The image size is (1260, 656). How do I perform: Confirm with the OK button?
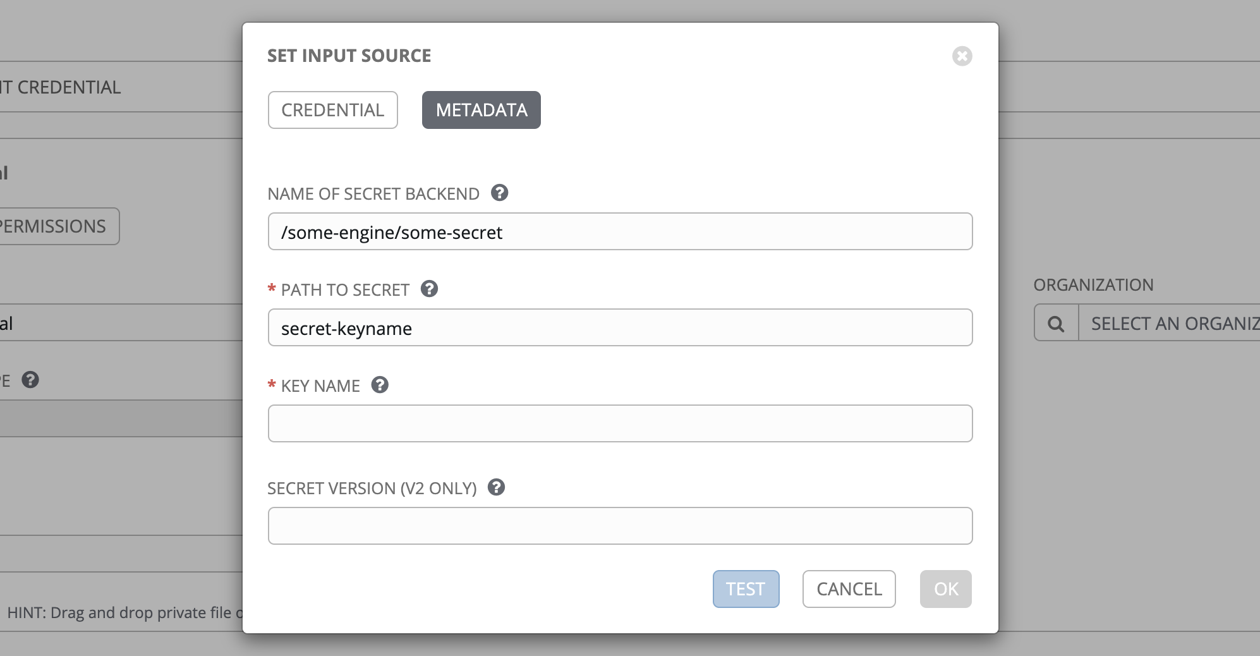pyautogui.click(x=946, y=589)
